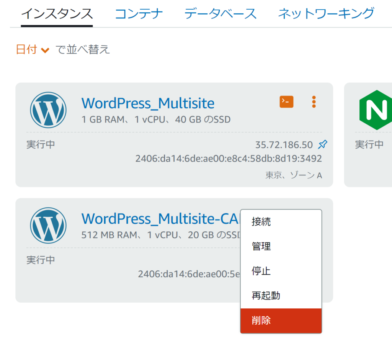Expand the 日付 sort dropdown

[33, 49]
